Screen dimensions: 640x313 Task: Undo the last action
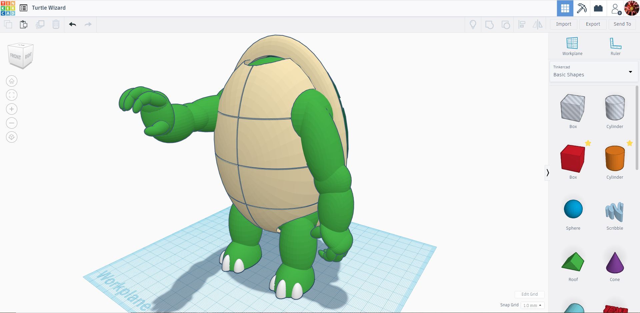coord(73,24)
